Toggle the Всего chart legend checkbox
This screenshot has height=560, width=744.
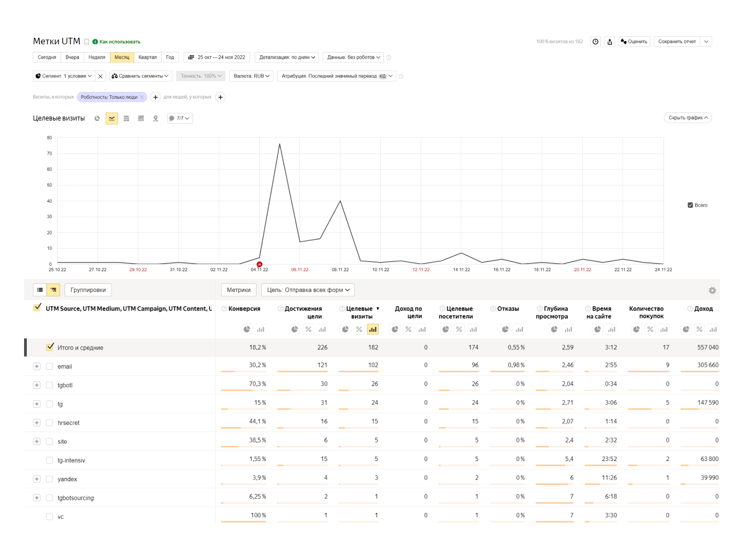pyautogui.click(x=690, y=206)
